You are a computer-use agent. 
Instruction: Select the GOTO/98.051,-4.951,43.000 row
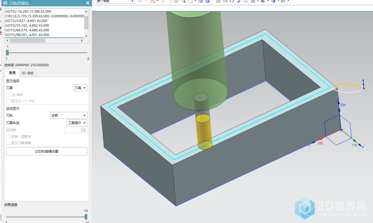point(44,35)
